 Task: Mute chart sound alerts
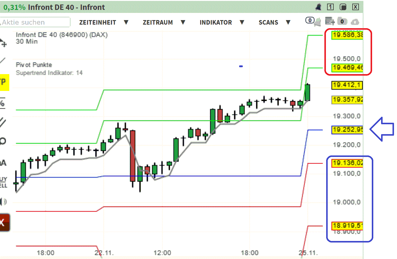pyautogui.click(x=4, y=201)
